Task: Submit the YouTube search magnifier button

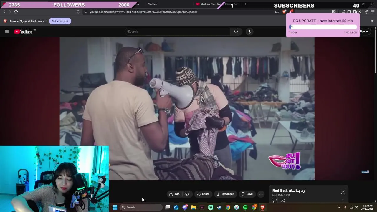Action: coord(236,32)
